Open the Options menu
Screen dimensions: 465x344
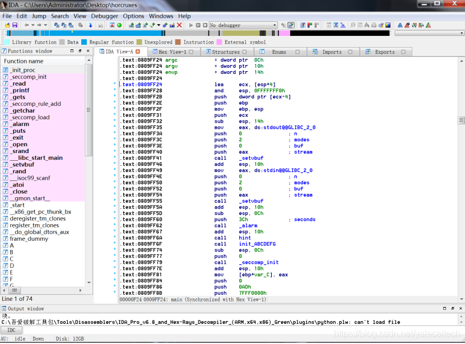point(133,16)
